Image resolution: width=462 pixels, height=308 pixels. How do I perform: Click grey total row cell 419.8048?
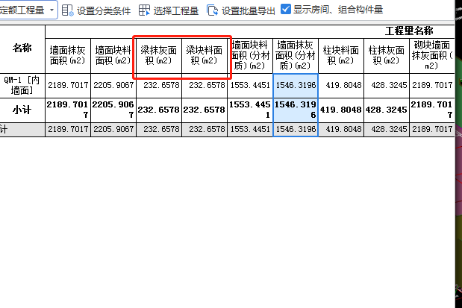(341, 130)
